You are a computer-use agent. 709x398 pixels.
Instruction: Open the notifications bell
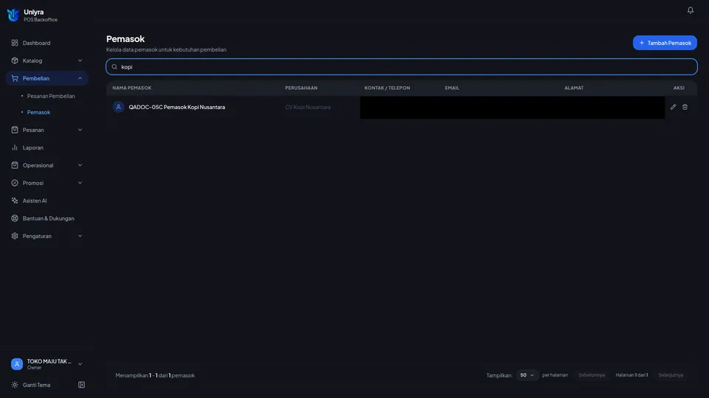click(x=690, y=10)
